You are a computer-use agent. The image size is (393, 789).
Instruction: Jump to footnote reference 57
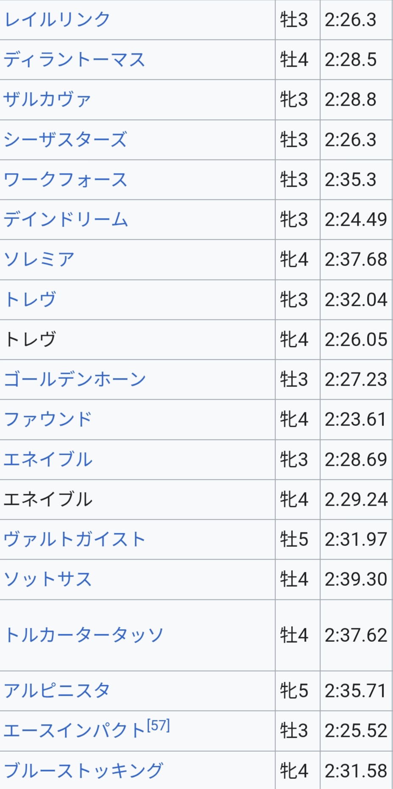(159, 726)
